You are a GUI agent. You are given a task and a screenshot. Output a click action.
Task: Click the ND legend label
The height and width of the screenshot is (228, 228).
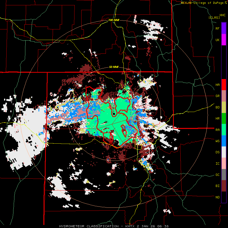217,197
